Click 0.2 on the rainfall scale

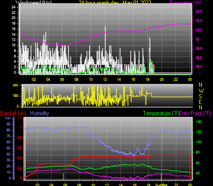pos(19,168)
